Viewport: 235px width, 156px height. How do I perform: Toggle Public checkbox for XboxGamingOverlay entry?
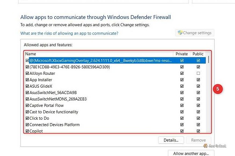tap(198, 60)
